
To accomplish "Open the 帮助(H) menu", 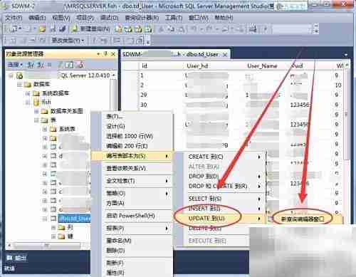I will coord(224,18).
